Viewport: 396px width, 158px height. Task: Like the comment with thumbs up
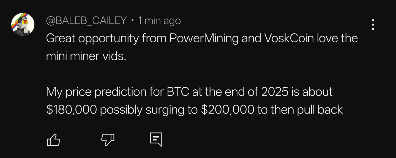click(53, 140)
